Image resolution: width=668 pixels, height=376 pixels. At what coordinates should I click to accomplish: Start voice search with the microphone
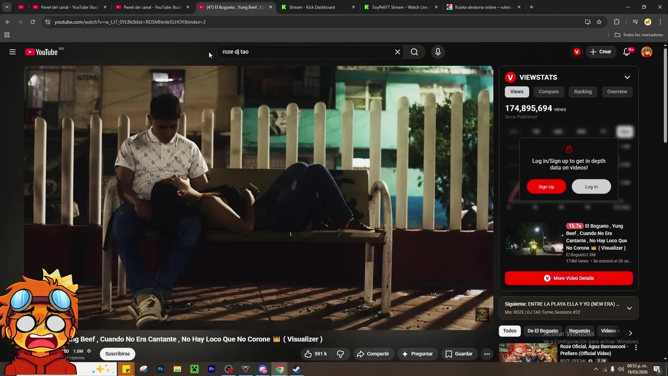[438, 52]
